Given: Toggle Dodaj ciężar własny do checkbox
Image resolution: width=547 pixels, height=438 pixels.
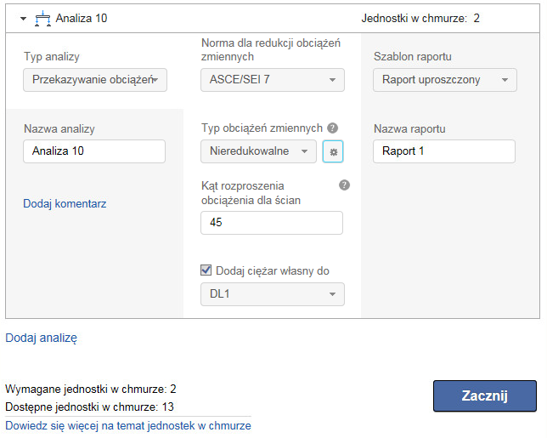Looking at the screenshot, I should click(206, 270).
